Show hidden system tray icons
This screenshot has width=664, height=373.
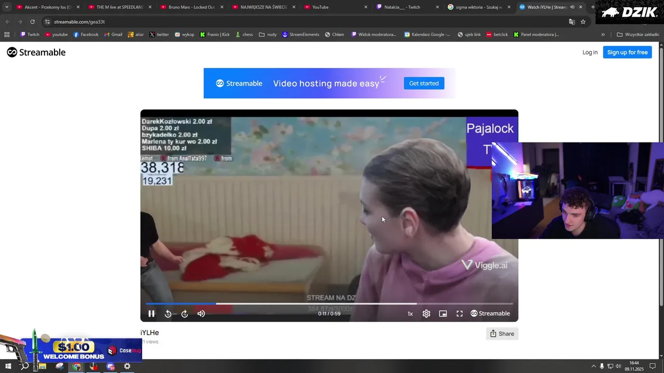pyautogui.click(x=594, y=366)
